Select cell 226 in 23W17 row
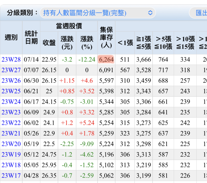This screenshot has width=207, height=183. (185, 175)
